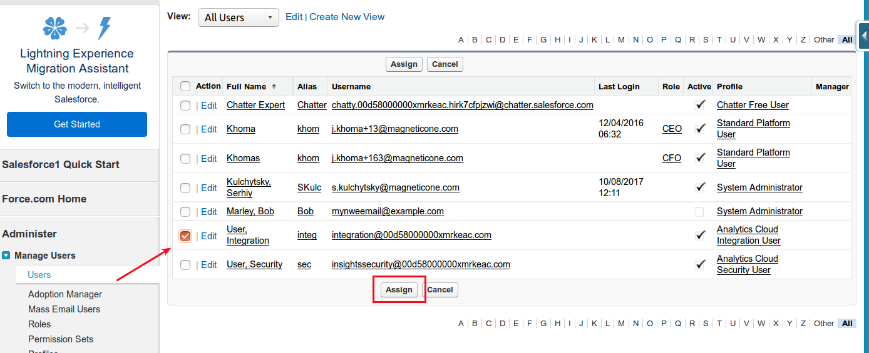Open the All Users view dropdown

(x=239, y=17)
